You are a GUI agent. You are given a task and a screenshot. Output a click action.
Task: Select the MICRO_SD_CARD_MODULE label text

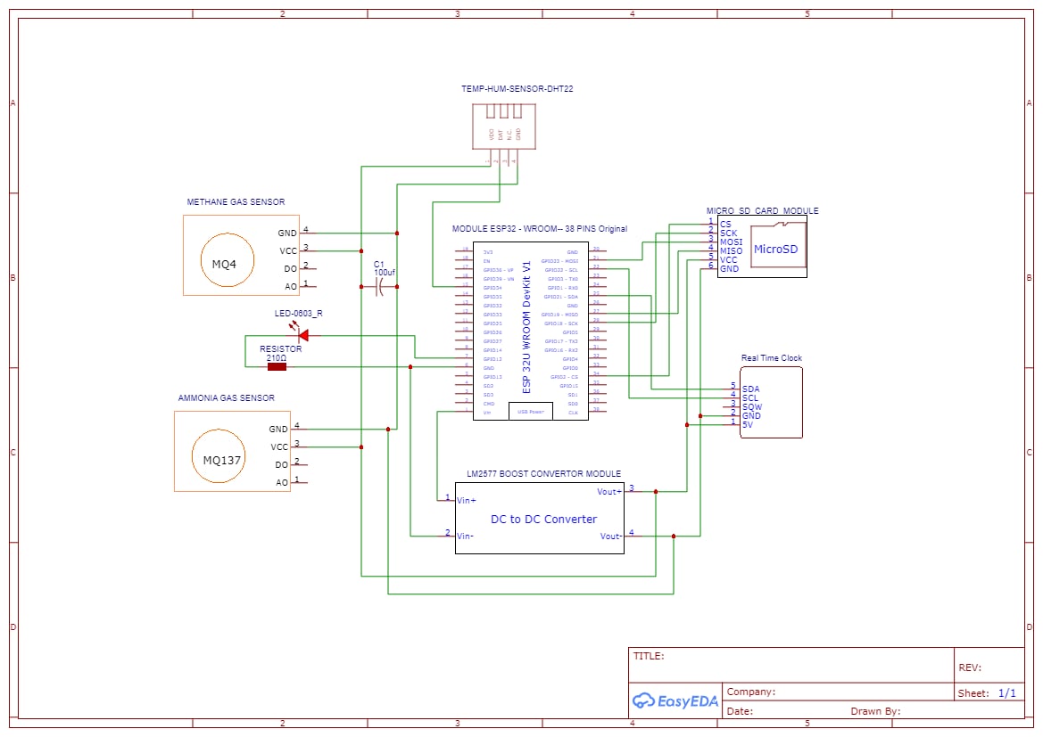click(x=762, y=210)
